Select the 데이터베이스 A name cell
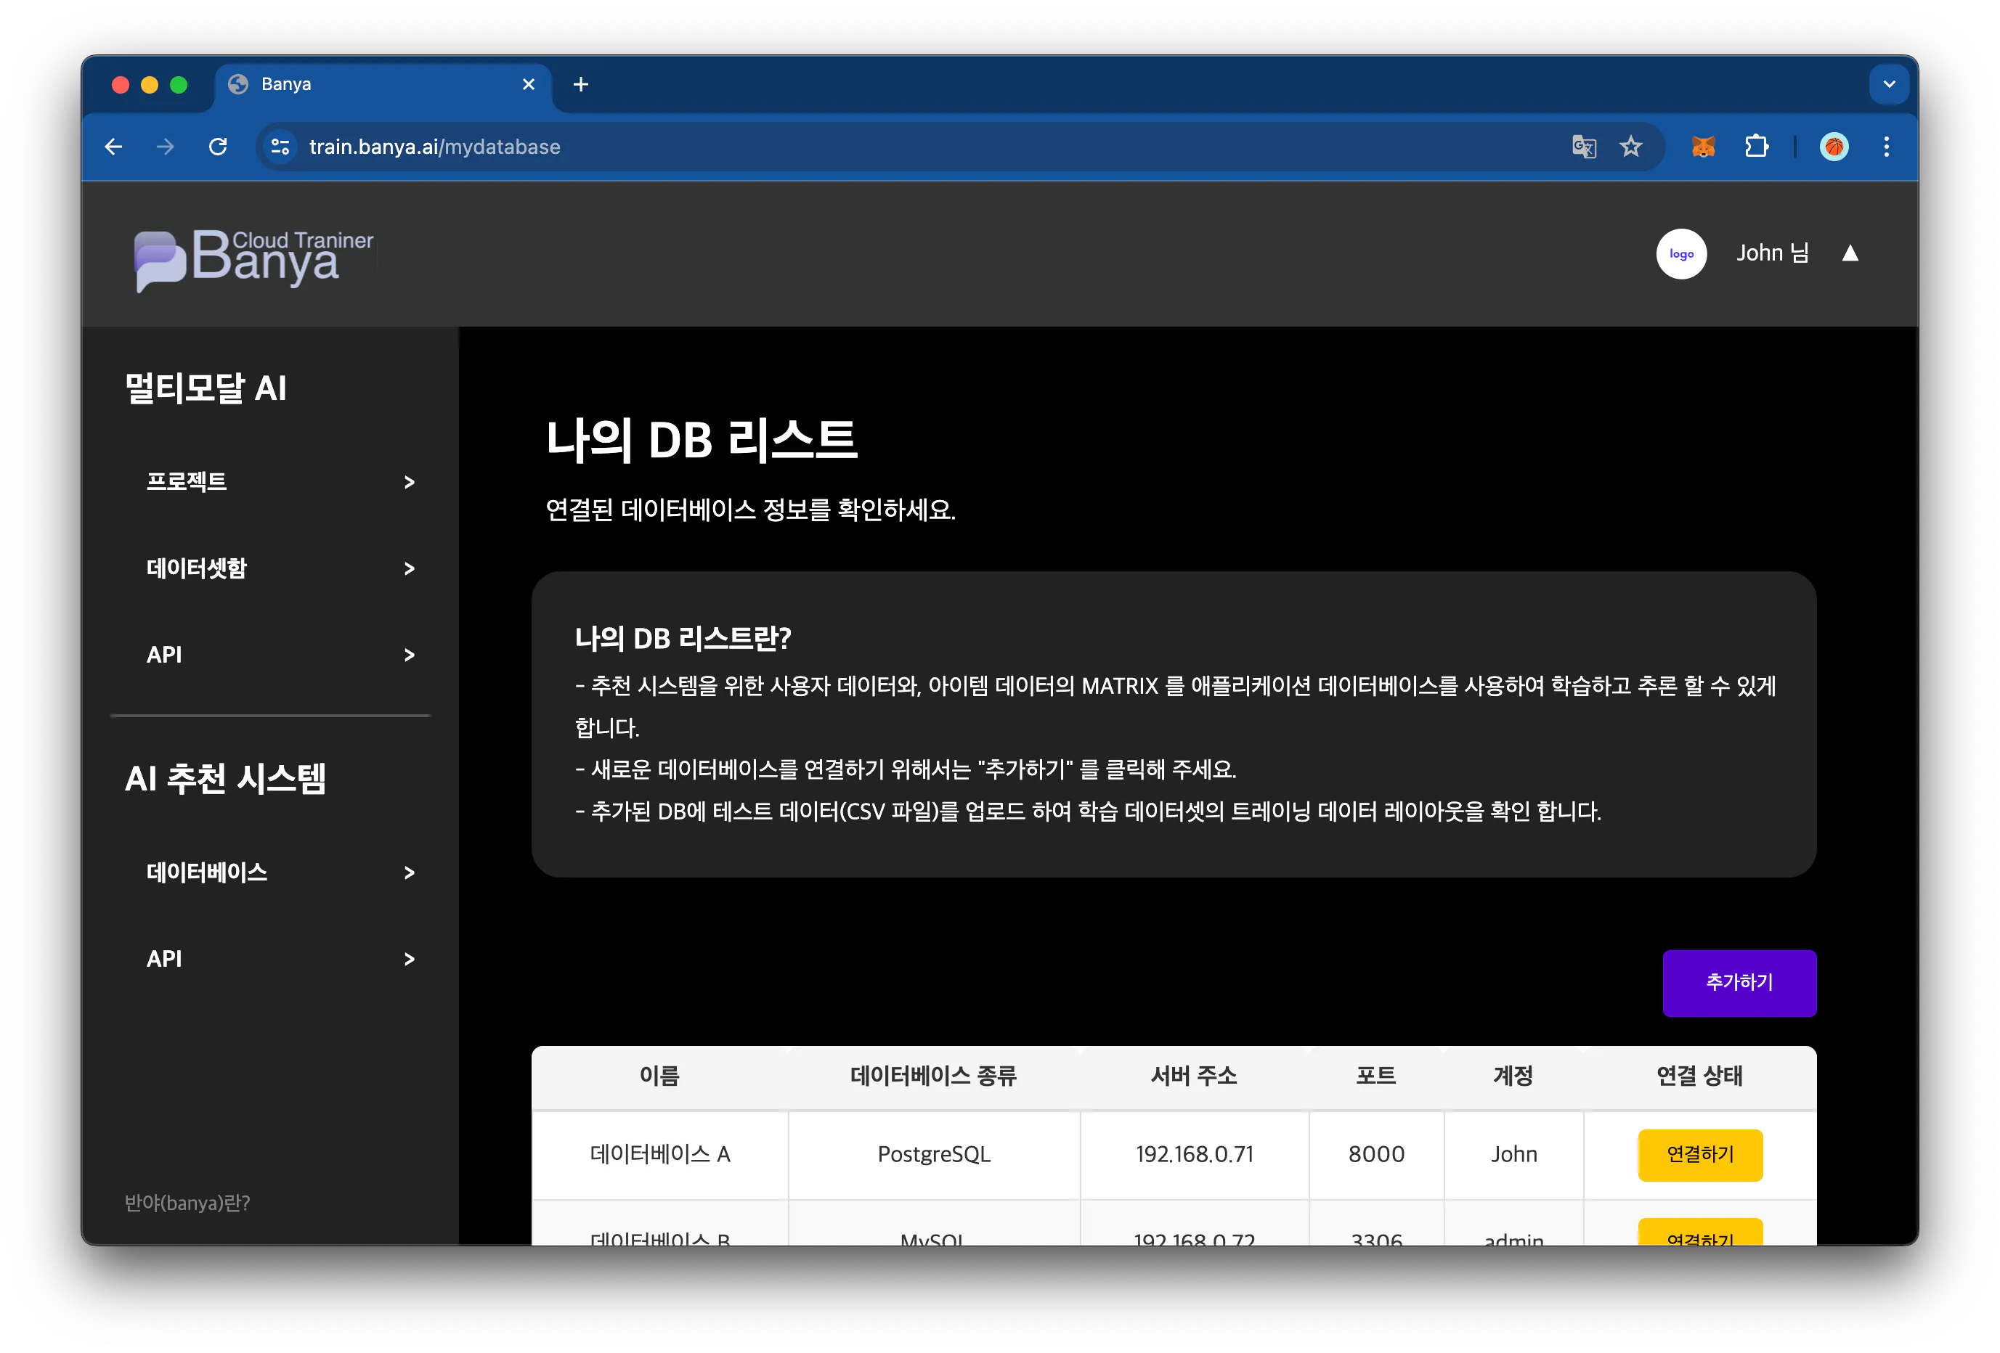Viewport: 2000px width, 1353px height. click(x=660, y=1154)
